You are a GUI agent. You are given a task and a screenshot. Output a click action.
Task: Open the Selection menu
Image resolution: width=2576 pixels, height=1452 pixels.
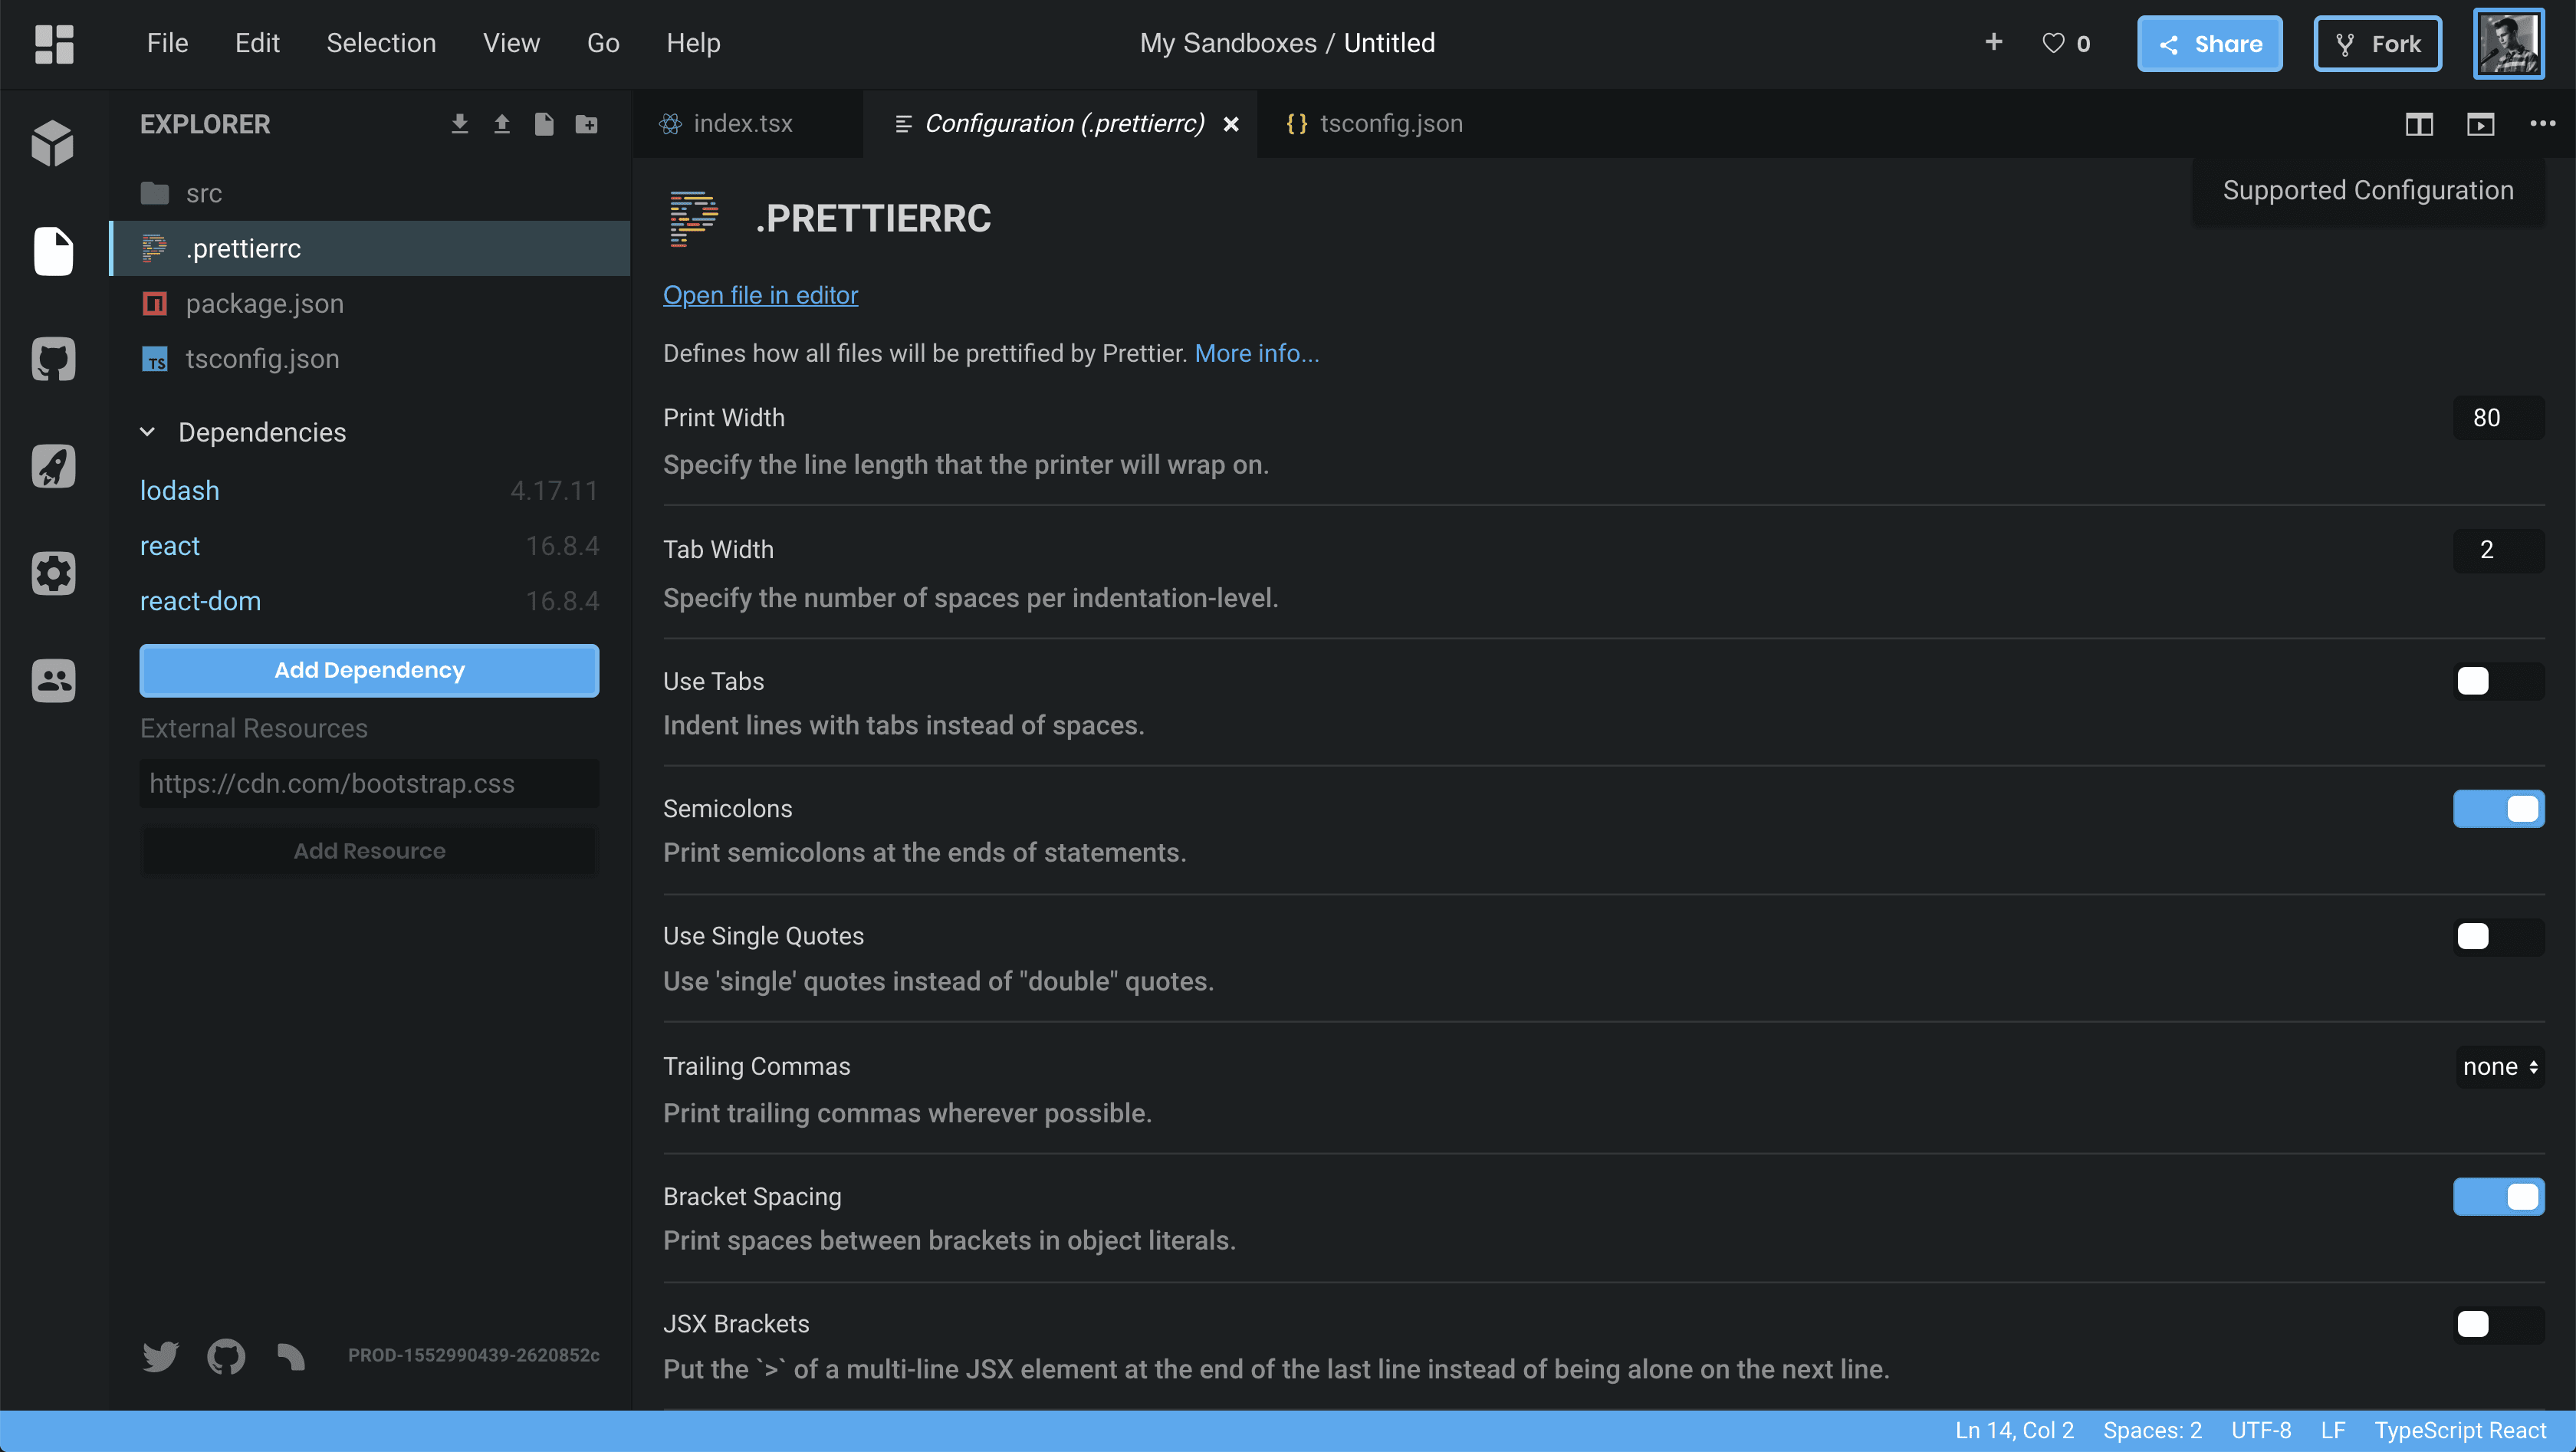381,43
